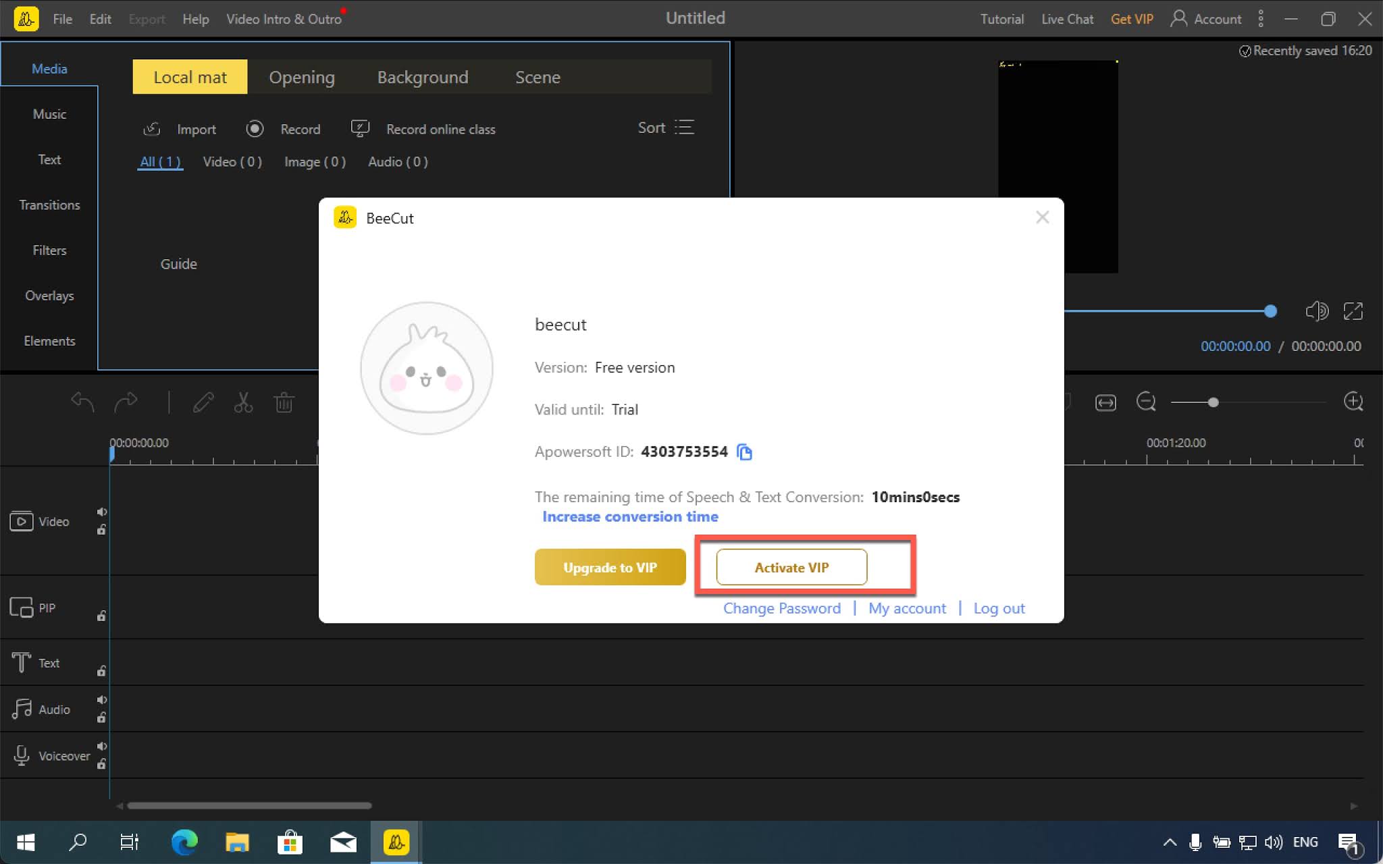The image size is (1383, 864).
Task: Toggle the preview volume speaker icon
Action: pyautogui.click(x=1316, y=311)
